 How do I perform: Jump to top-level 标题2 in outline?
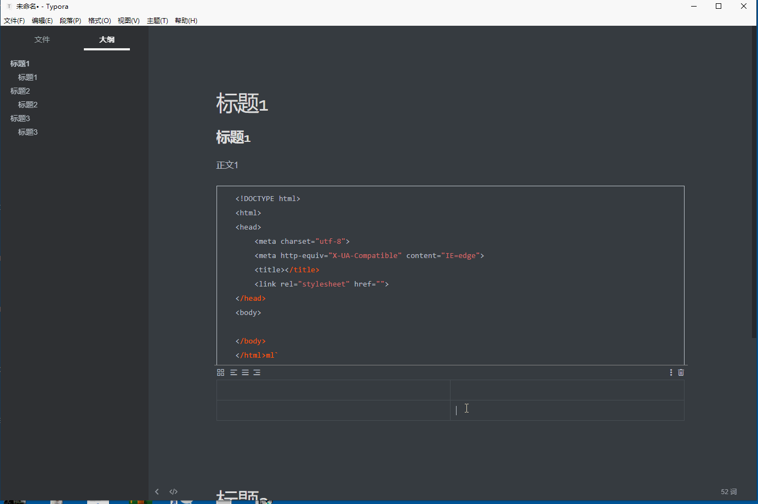[x=20, y=91]
